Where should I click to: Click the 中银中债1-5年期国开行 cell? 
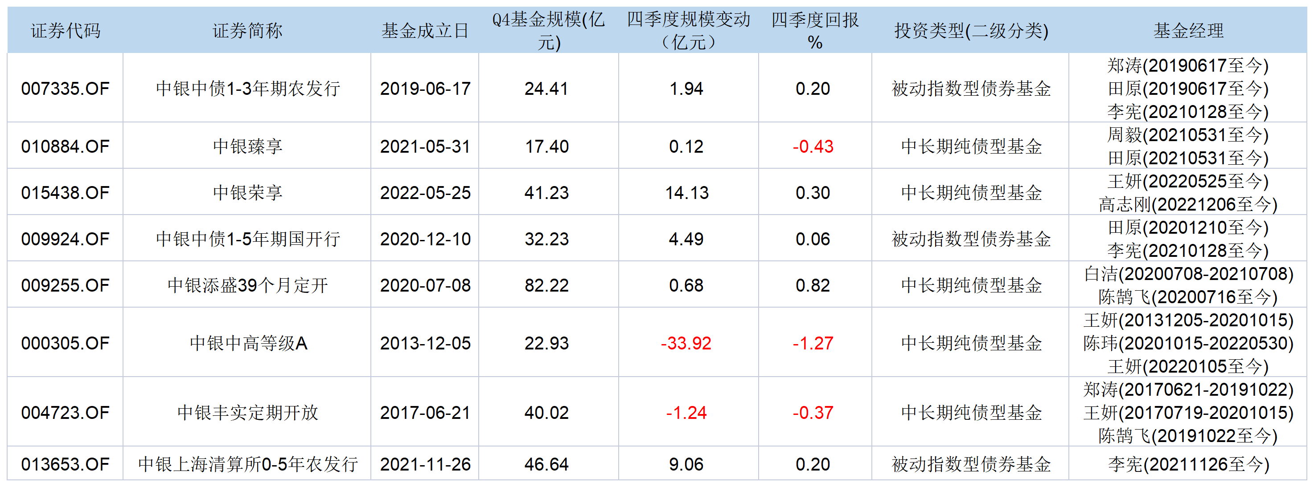tap(247, 239)
